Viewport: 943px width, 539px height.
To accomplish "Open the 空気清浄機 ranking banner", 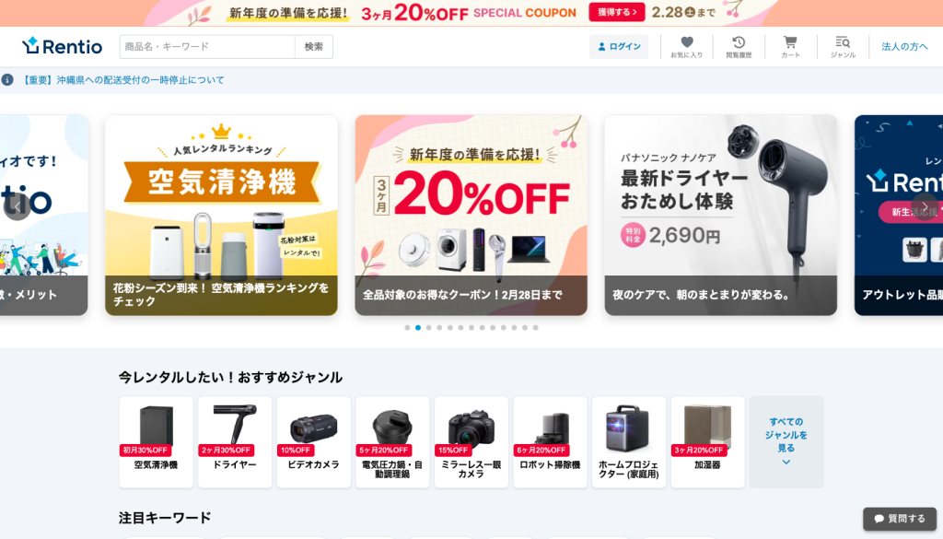I will (221, 215).
